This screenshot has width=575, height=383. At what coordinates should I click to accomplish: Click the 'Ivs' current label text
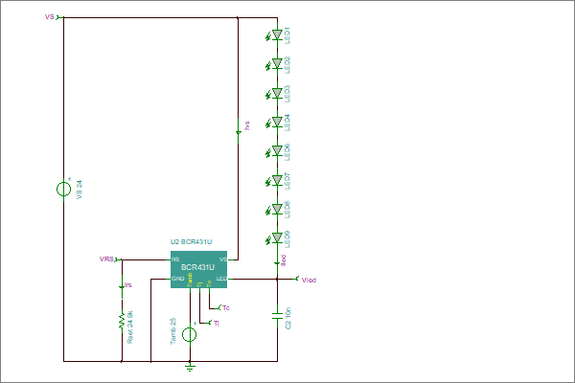click(247, 125)
